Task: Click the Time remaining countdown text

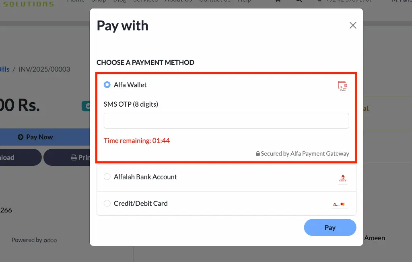Action: click(x=137, y=140)
